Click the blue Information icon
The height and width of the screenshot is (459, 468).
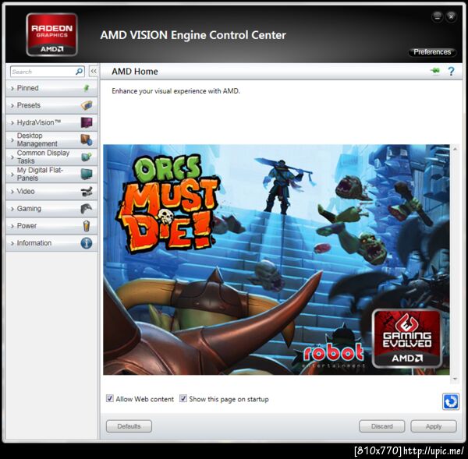click(87, 243)
